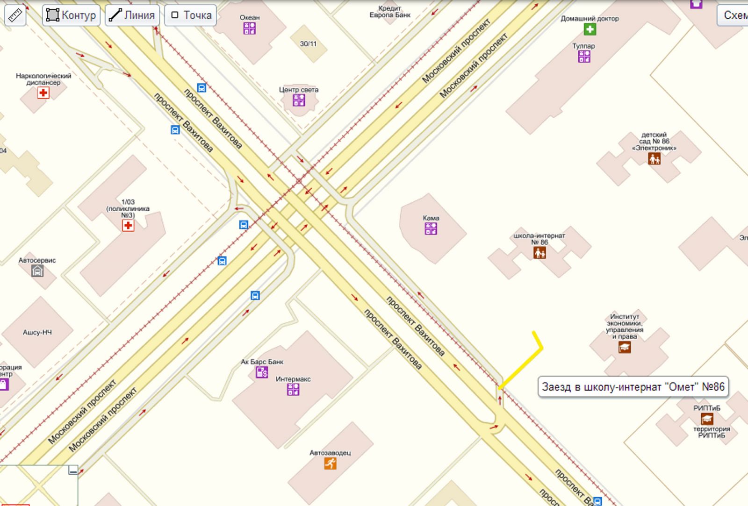This screenshot has width=748, height=506.
Task: Click the Заезд в школу-интернат label balloon
Action: point(633,387)
